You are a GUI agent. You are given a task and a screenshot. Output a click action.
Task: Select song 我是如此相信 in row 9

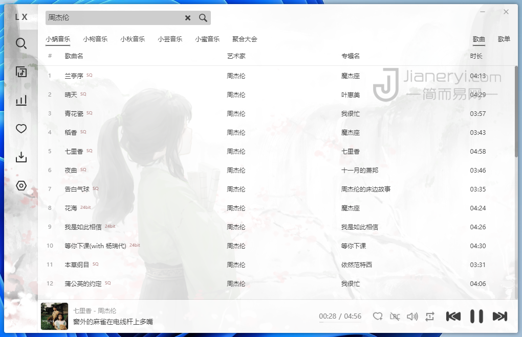(x=83, y=227)
